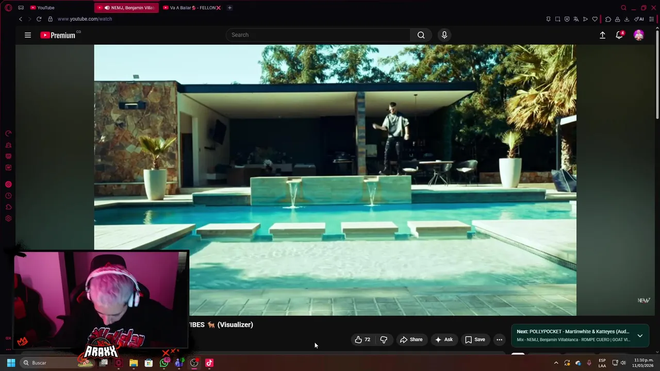Screen dimensions: 660x371
Task: Click Next: POLLYPOCKET upcoming video title
Action: [573, 331]
